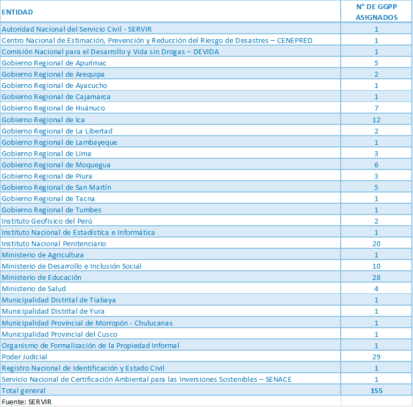Screen dimensions: 413x407
Task: Select value 1 for Municipalidad Provincial del Cusco
Action: [x=377, y=335]
